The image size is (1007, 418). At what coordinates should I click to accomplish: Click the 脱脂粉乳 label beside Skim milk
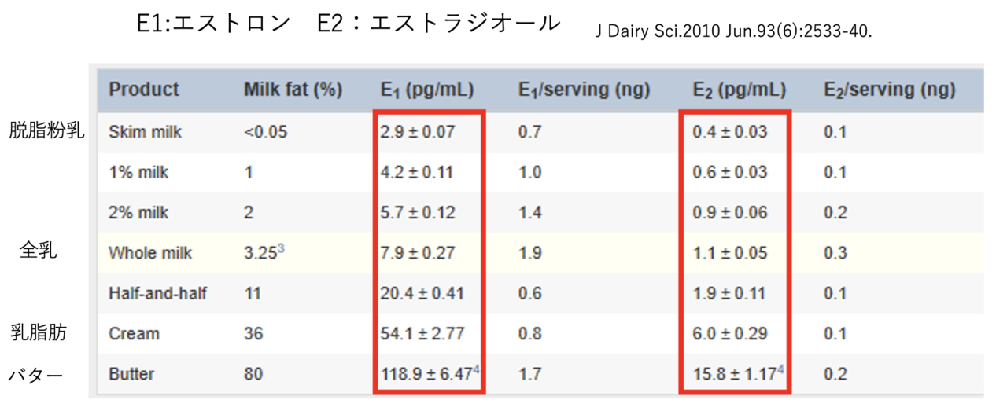click(46, 130)
